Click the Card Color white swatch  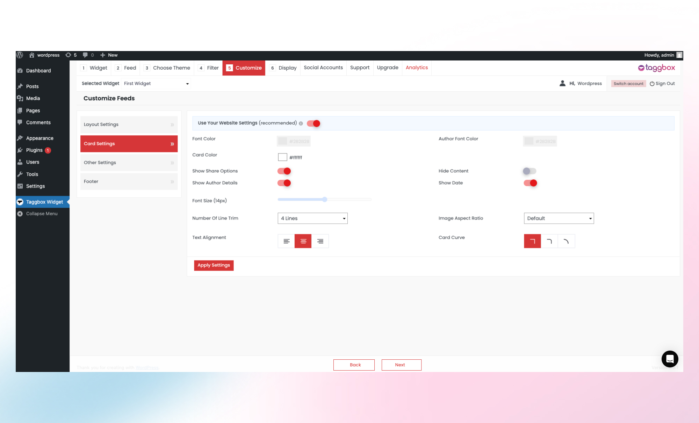[282, 157]
